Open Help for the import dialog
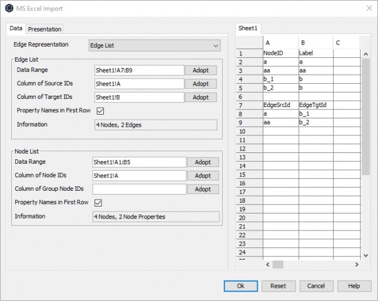This screenshot has height=301, width=378. point(354,286)
